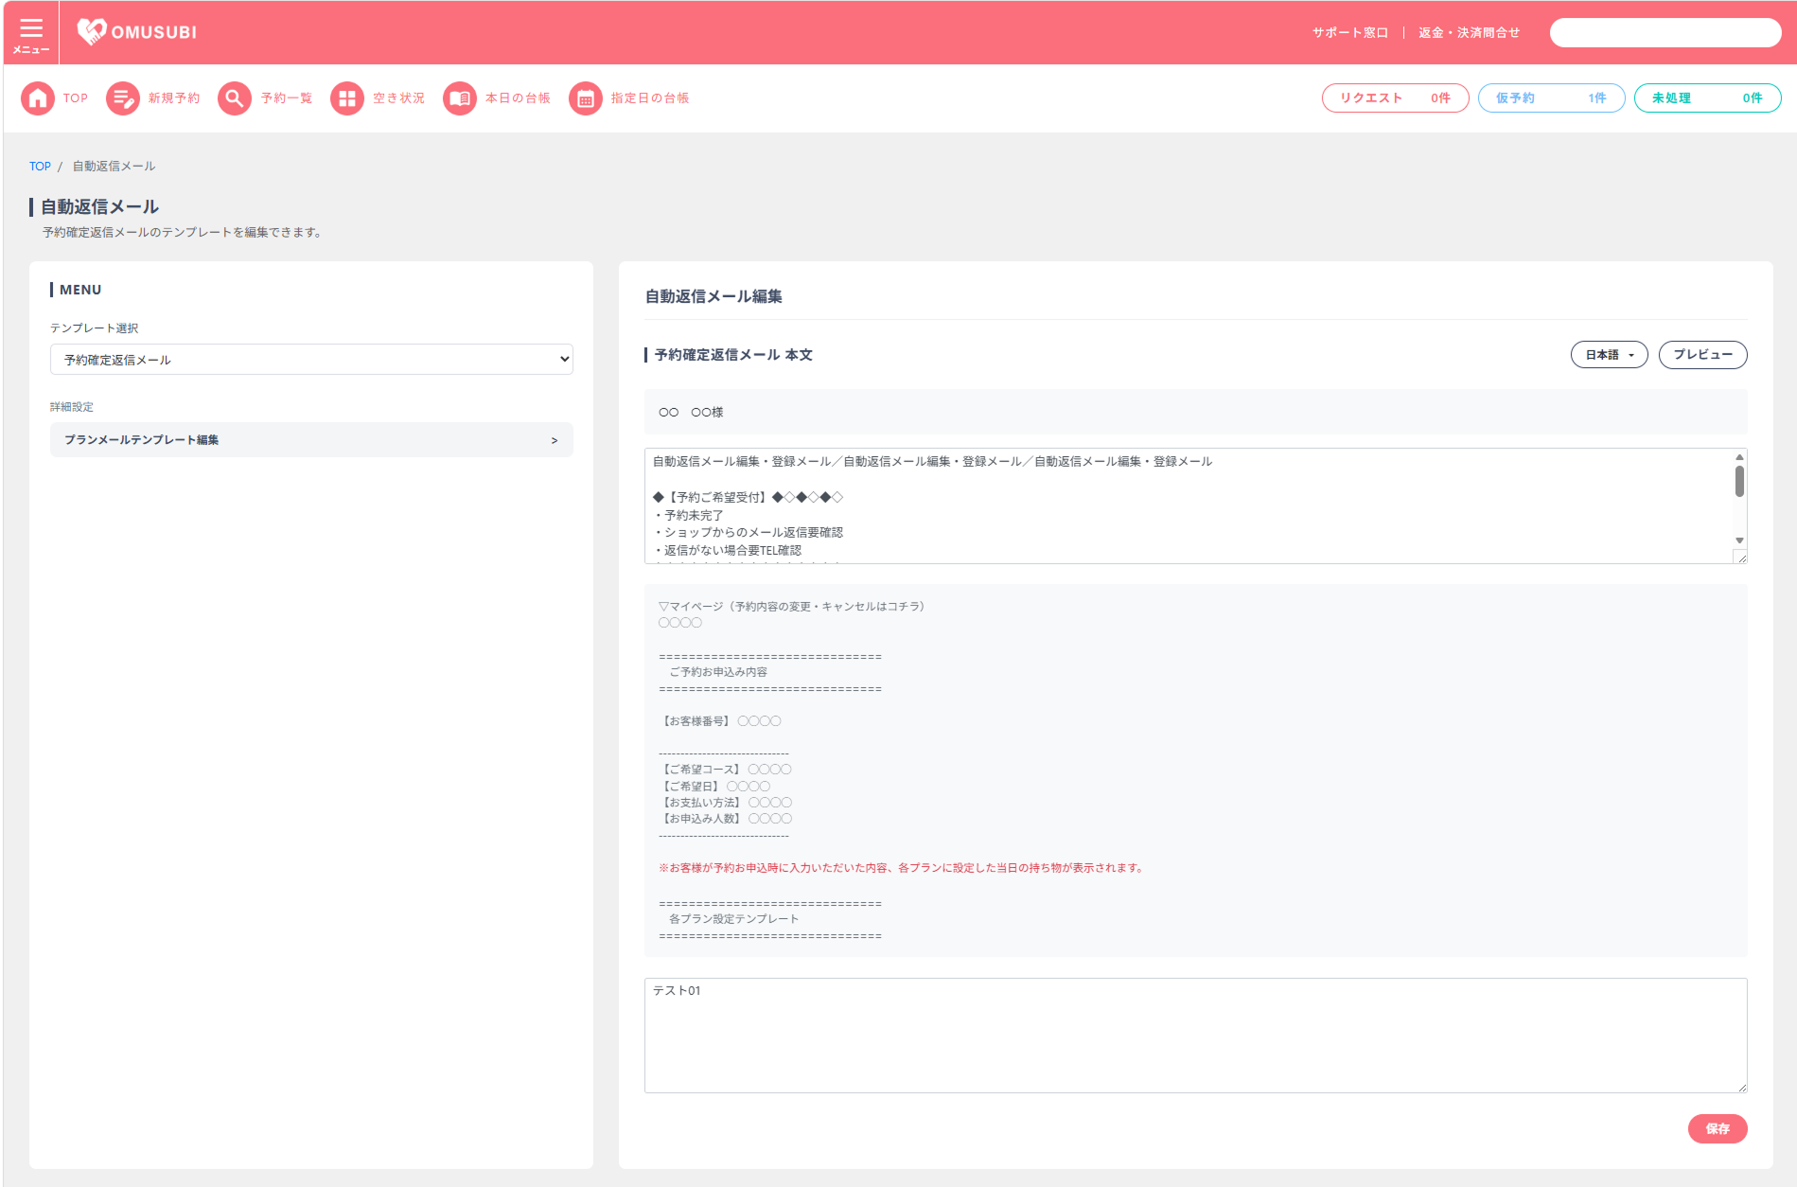This screenshot has width=1797, height=1187.
Task: Click the 予約一覧 magnifier icon
Action: [x=235, y=98]
